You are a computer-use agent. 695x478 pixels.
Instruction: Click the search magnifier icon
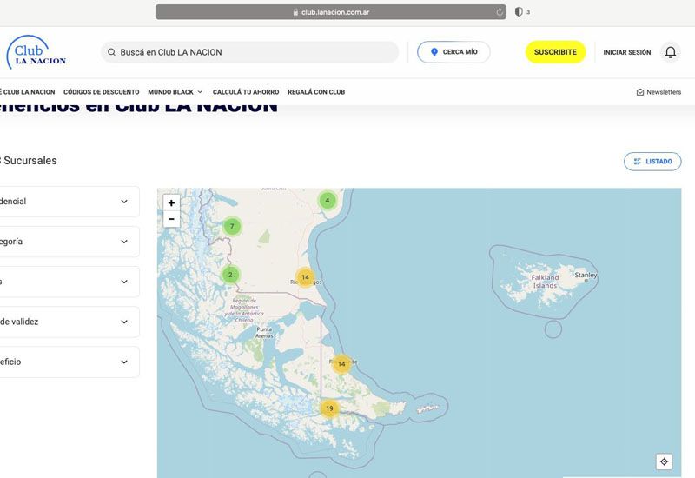pos(112,52)
